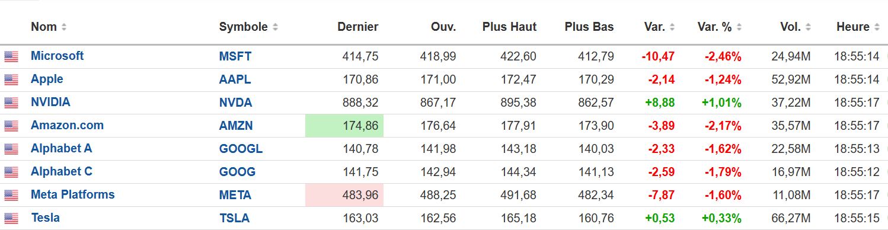Open the Meta Platforms link
The width and height of the screenshot is (888, 230).
(73, 194)
